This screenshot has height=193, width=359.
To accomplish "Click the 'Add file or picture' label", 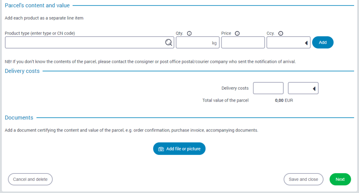I will point(183,149).
